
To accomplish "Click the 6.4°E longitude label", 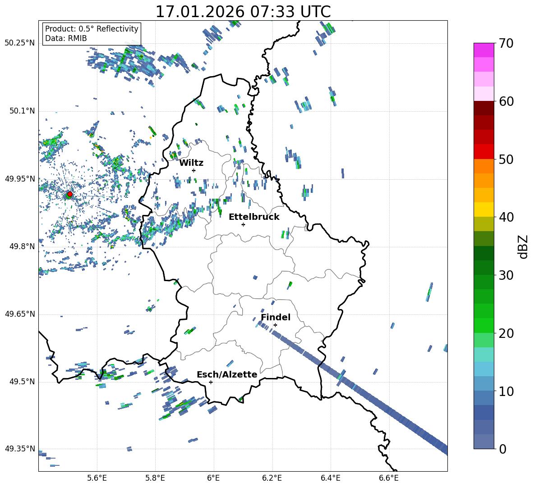I will tap(330, 478).
